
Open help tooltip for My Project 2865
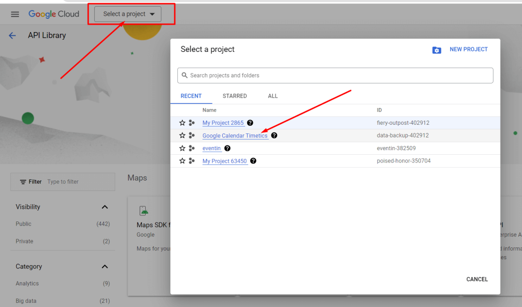pos(250,123)
